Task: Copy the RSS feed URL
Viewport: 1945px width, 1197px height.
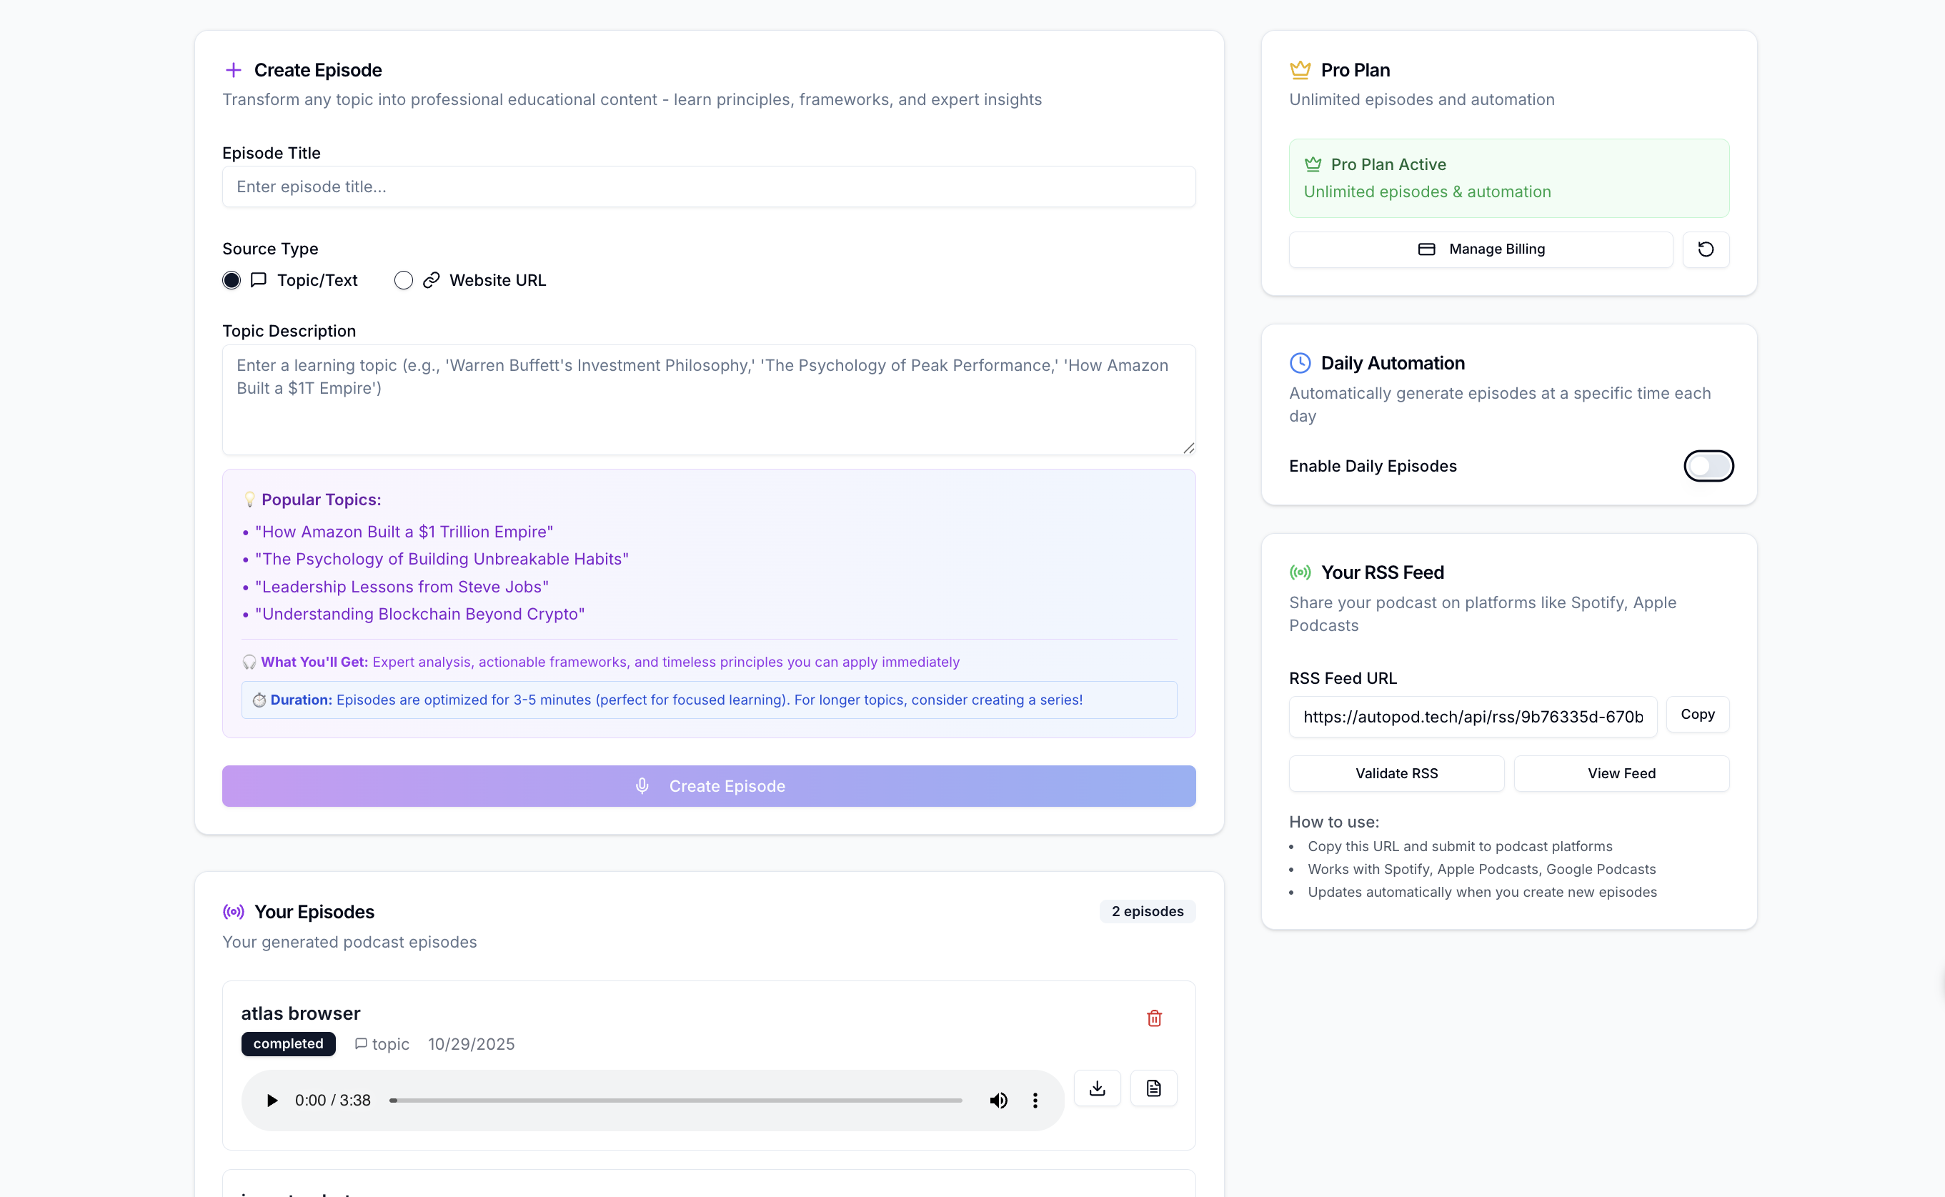Action: [x=1697, y=714]
